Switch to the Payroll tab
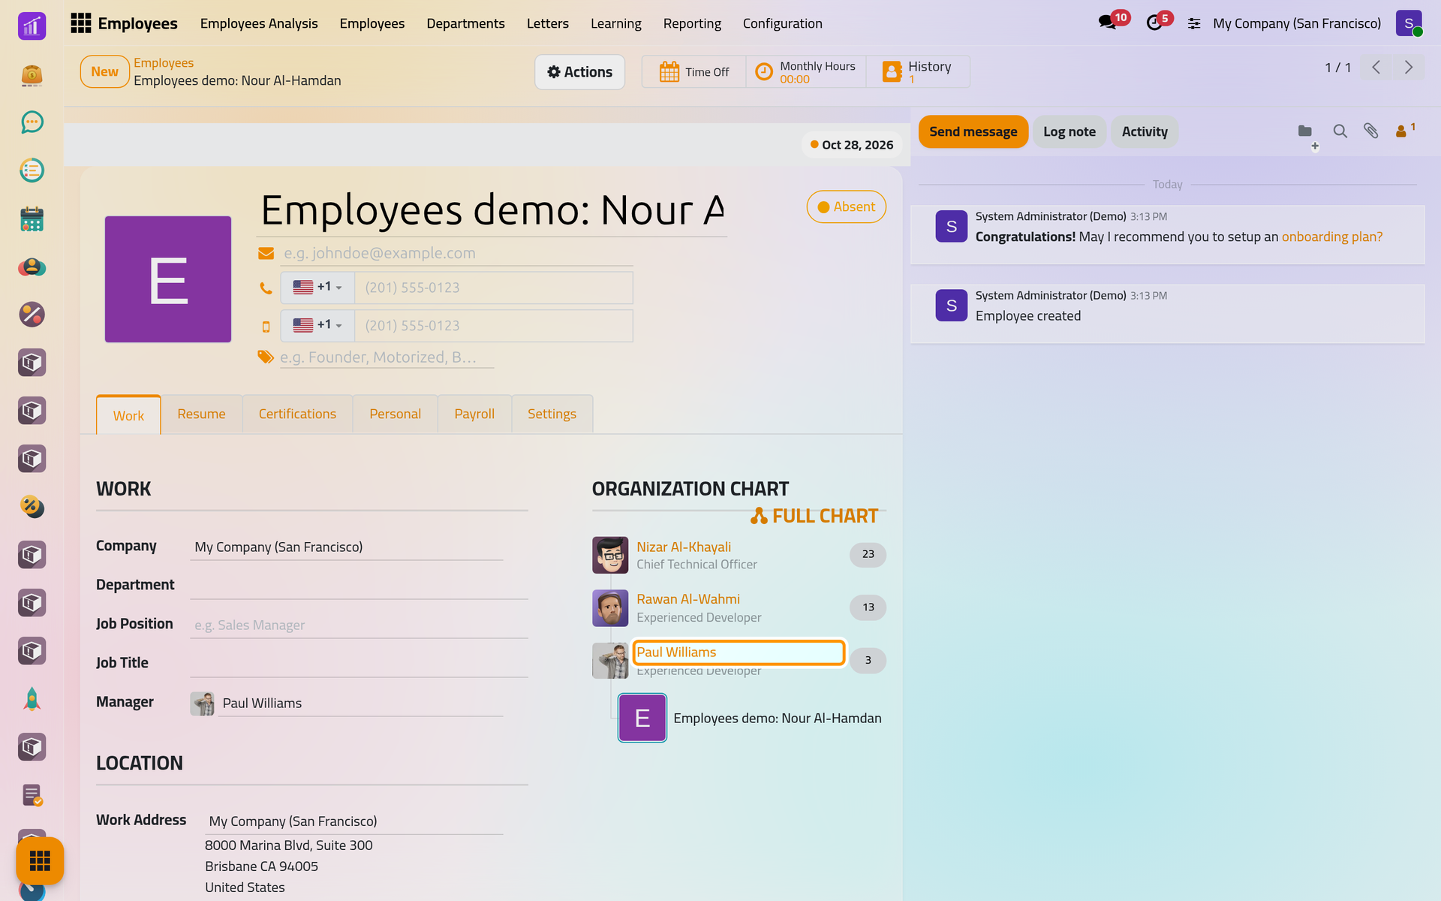1441x901 pixels. pyautogui.click(x=474, y=414)
